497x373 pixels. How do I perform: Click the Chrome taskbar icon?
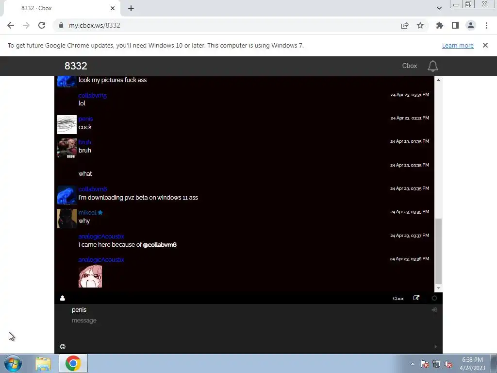(73, 363)
